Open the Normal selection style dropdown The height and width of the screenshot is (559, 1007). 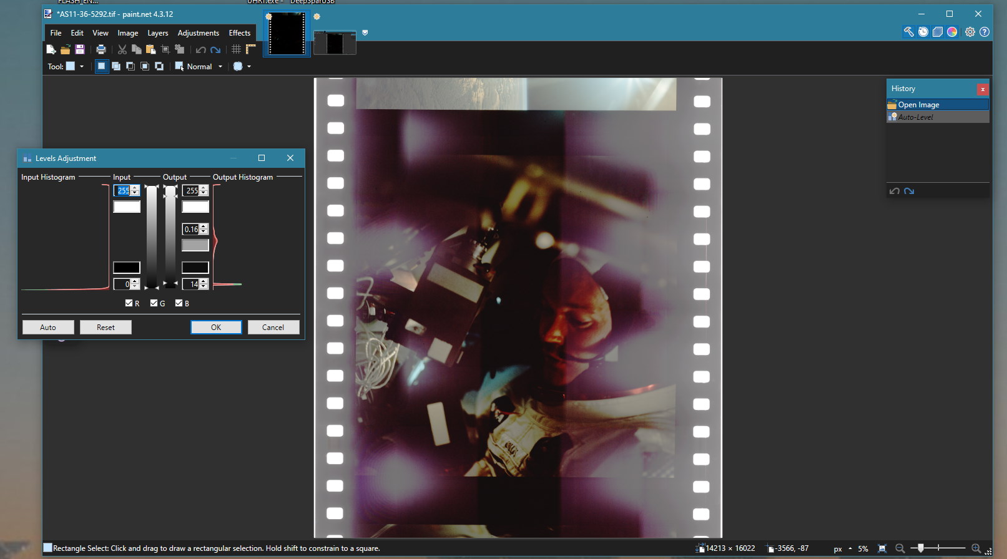pyautogui.click(x=199, y=66)
